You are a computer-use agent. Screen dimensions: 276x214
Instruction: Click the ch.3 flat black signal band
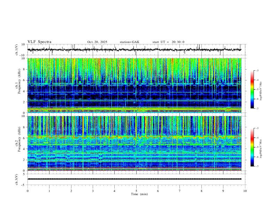coord(135,179)
